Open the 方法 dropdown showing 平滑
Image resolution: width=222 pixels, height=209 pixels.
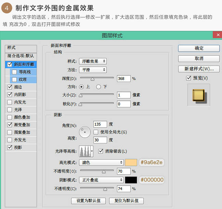pos(93,70)
